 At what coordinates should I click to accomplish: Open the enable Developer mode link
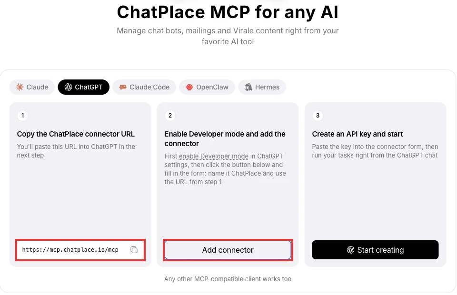(214, 156)
